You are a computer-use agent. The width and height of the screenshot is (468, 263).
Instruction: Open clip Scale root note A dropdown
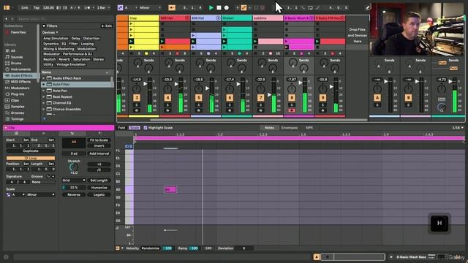[x=18, y=195]
